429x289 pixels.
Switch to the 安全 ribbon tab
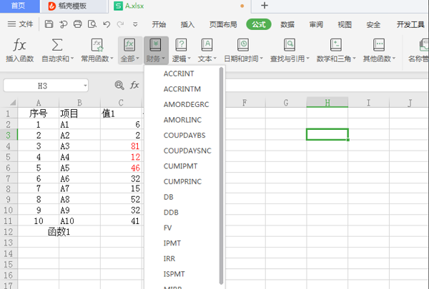373,24
